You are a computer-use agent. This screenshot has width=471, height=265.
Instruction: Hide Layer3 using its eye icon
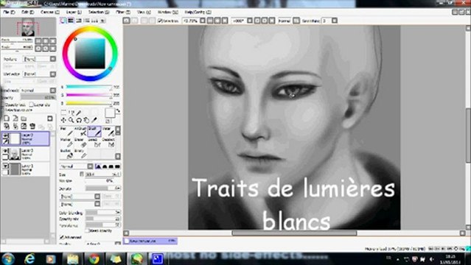click(5, 151)
